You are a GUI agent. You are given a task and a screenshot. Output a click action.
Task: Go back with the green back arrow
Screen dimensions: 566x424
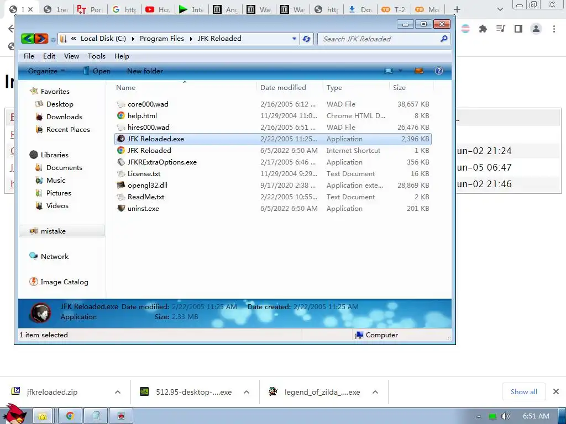tap(28, 39)
